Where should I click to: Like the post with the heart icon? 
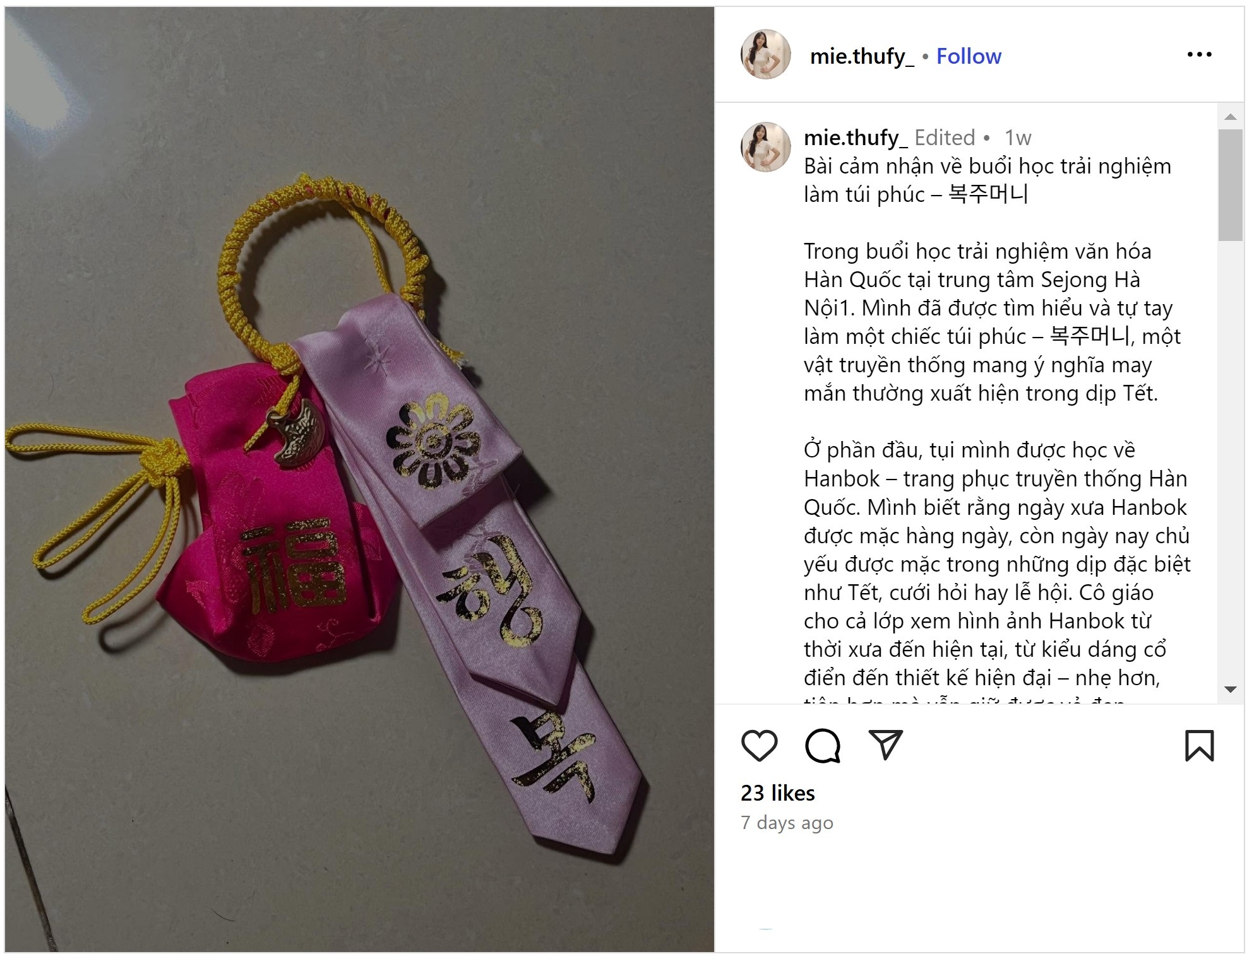758,745
